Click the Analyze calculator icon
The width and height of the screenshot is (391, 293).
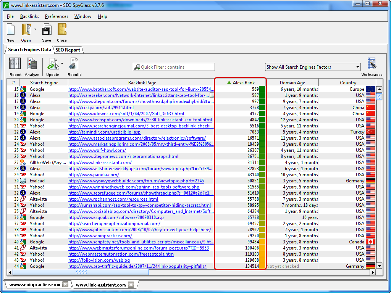tap(32, 64)
